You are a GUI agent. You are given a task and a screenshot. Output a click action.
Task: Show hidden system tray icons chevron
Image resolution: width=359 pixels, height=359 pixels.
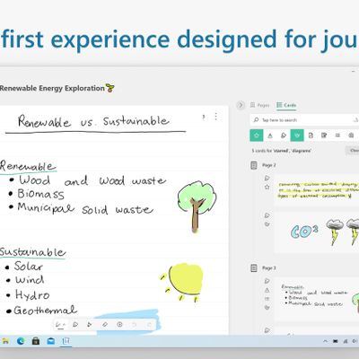tap(326, 341)
